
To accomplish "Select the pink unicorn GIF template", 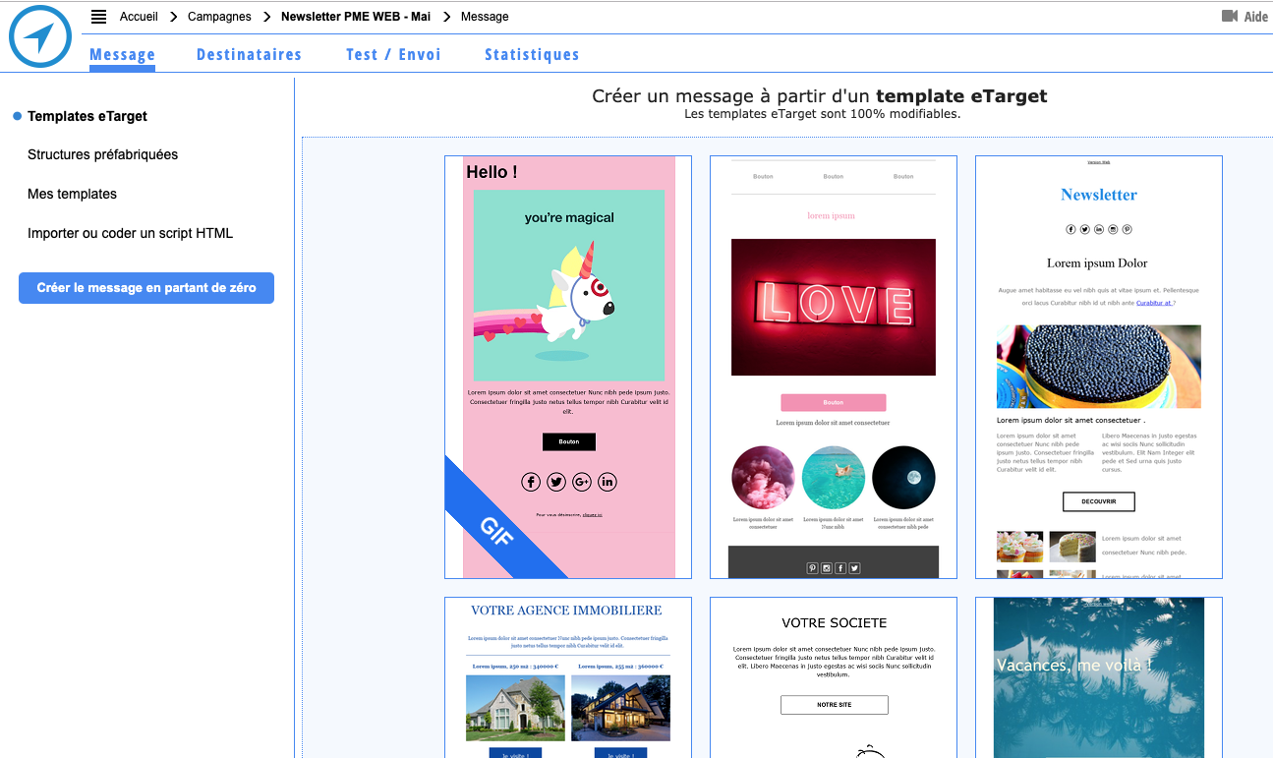I will pos(568,367).
